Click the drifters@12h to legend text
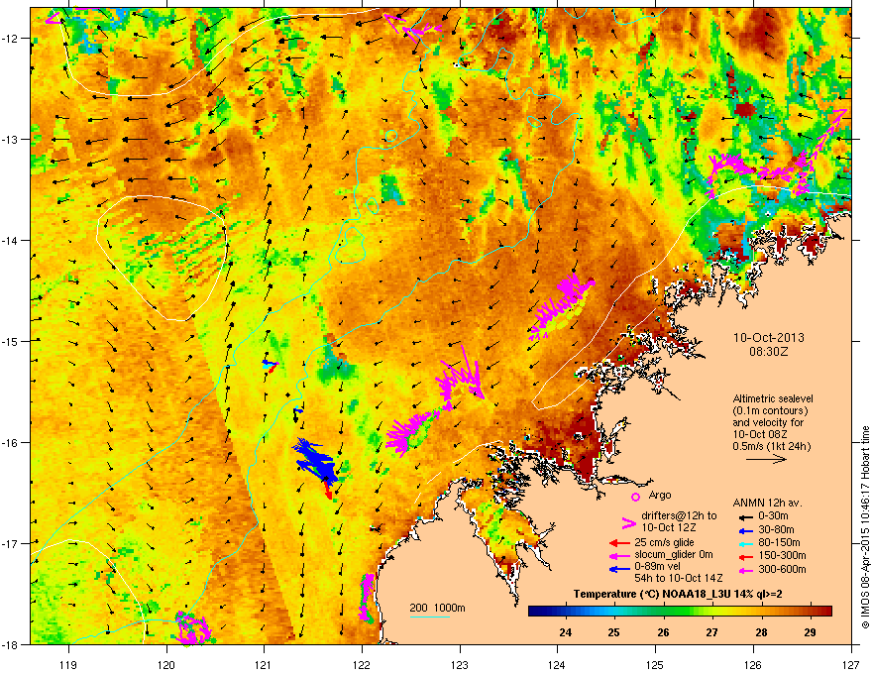872x674 pixels. [x=679, y=516]
